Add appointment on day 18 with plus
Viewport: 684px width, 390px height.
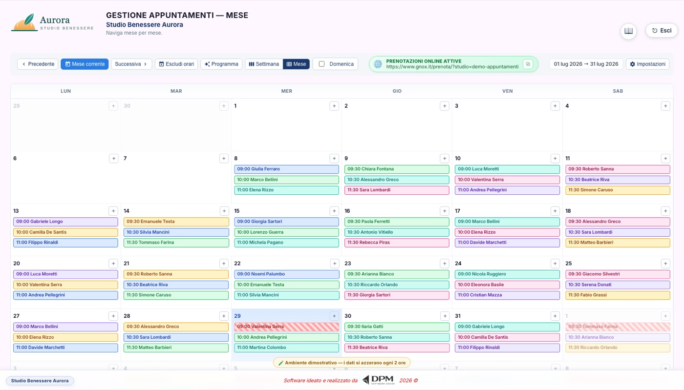665,211
